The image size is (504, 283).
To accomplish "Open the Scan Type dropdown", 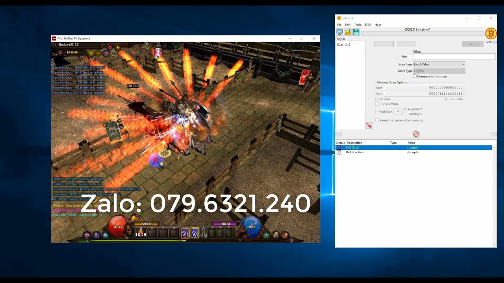I will 439,64.
